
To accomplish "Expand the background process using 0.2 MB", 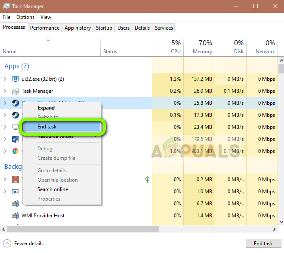I will [x=5, y=180].
